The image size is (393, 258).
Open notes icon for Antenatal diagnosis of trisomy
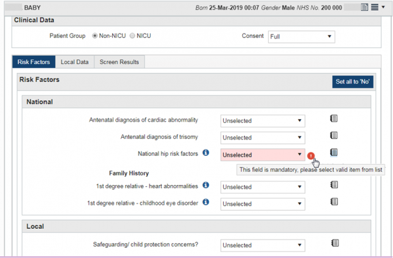tap(333, 136)
